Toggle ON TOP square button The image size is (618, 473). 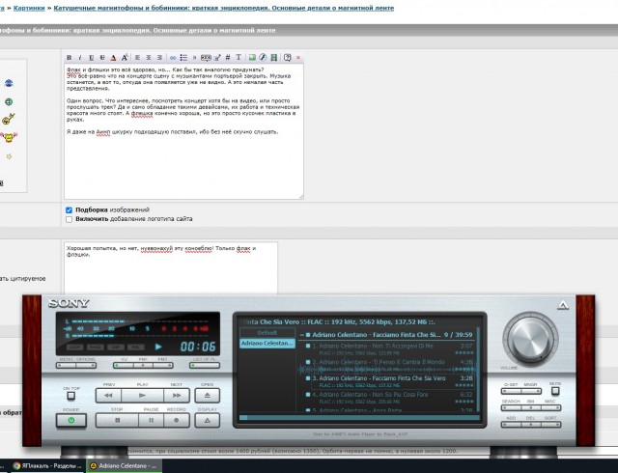pyautogui.click(x=70, y=396)
